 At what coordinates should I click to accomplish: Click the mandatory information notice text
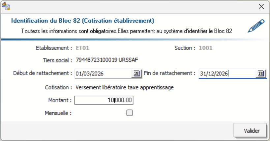coord(127,32)
